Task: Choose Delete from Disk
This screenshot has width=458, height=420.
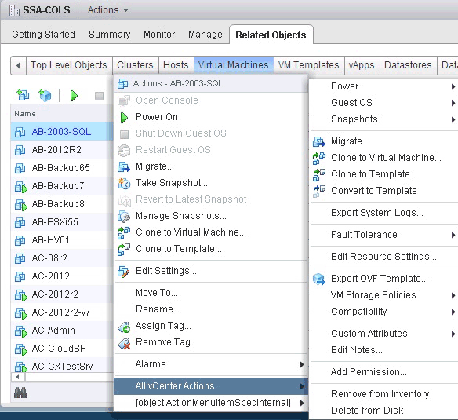Action: point(367,411)
